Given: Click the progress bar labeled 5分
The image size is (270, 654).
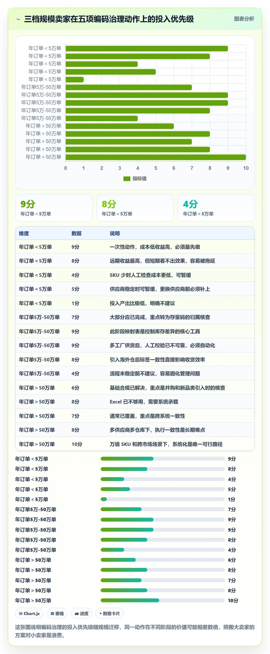Looking at the screenshot, I should 163,489.
